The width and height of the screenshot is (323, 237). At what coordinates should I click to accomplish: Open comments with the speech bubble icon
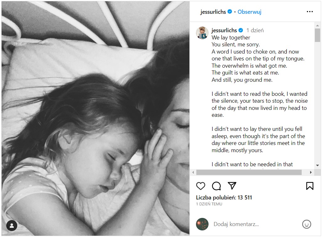click(x=216, y=186)
